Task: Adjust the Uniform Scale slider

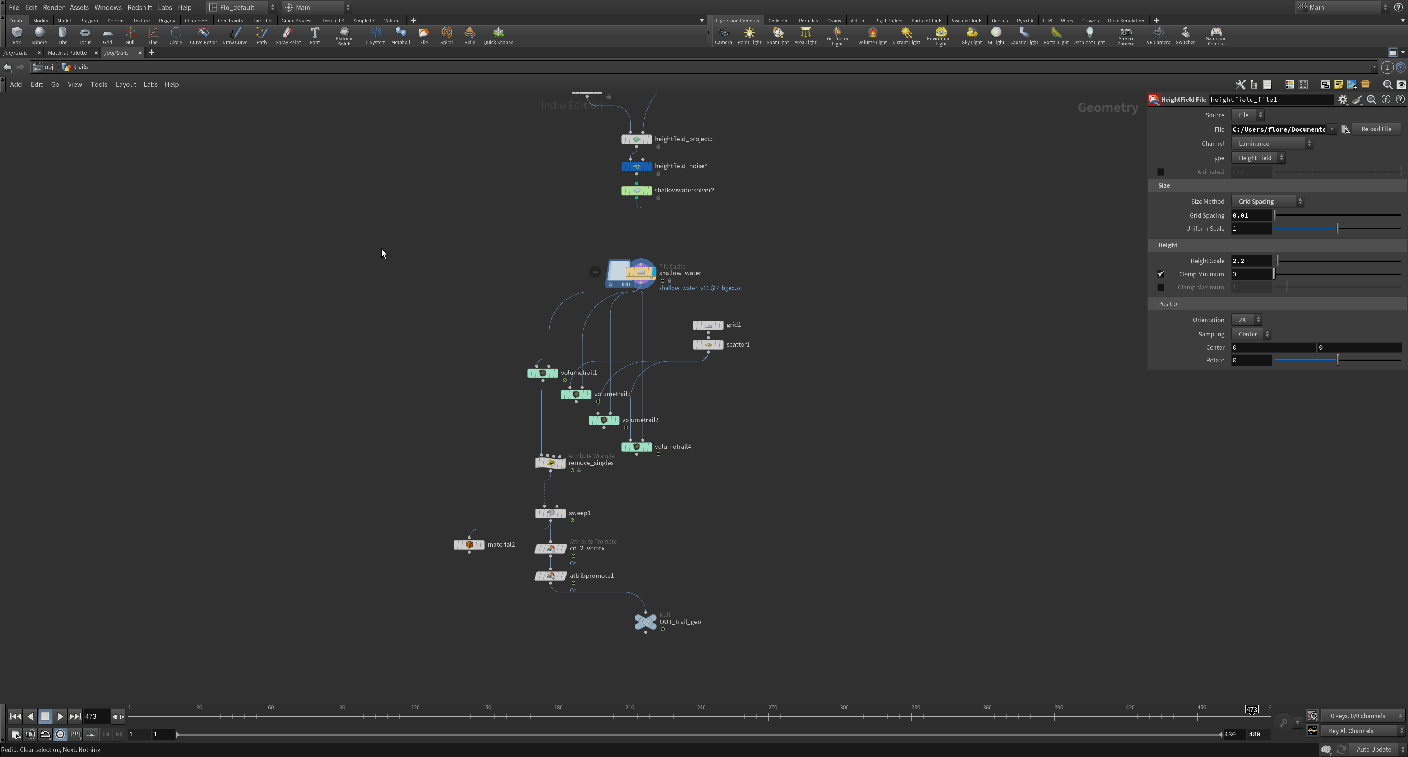Action: pos(1337,229)
